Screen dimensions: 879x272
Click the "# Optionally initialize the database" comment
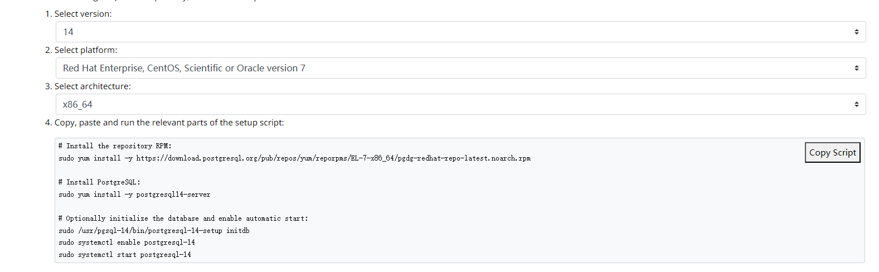[183, 218]
